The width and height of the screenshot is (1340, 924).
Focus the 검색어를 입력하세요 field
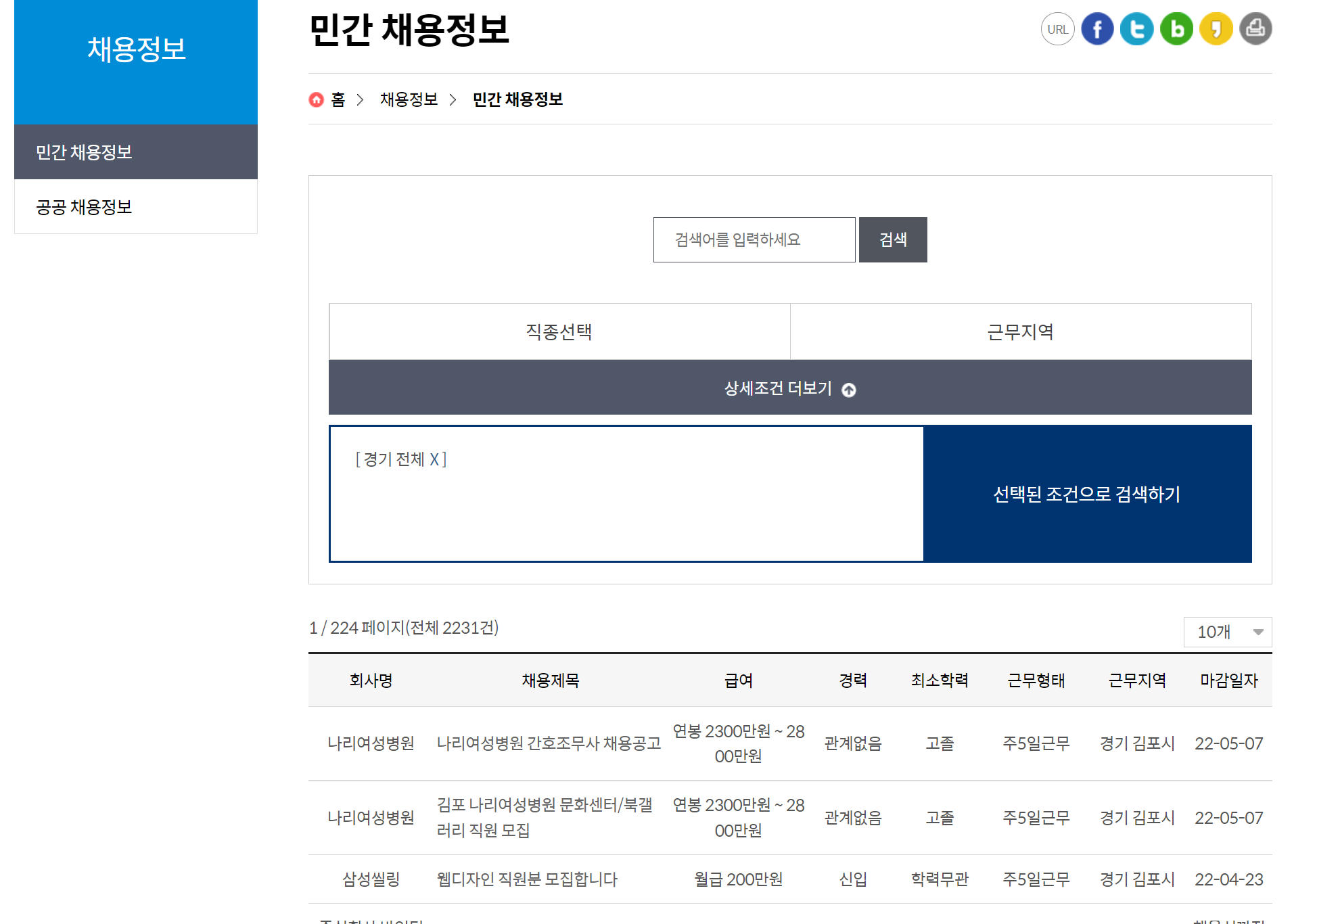pyautogui.click(x=754, y=239)
